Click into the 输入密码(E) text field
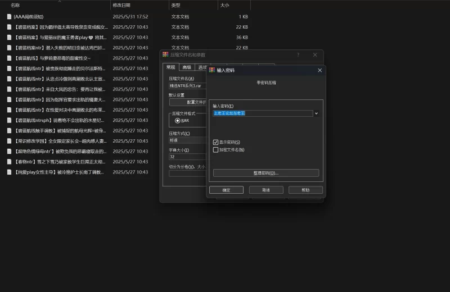450x292 pixels. click(263, 113)
